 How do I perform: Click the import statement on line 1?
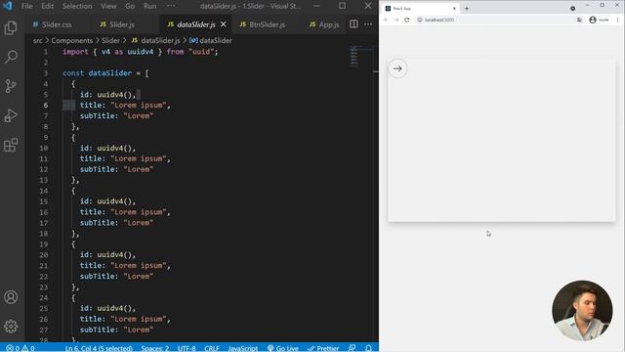coord(141,52)
